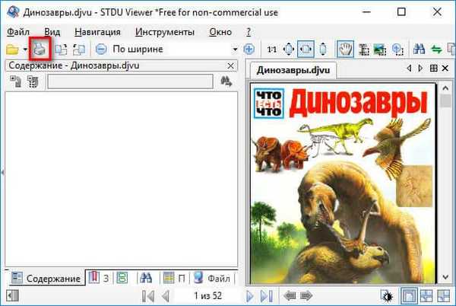Viewport: 456px width, 306px height.
Task: Open the Инструменты menu
Action: pyautogui.click(x=164, y=32)
